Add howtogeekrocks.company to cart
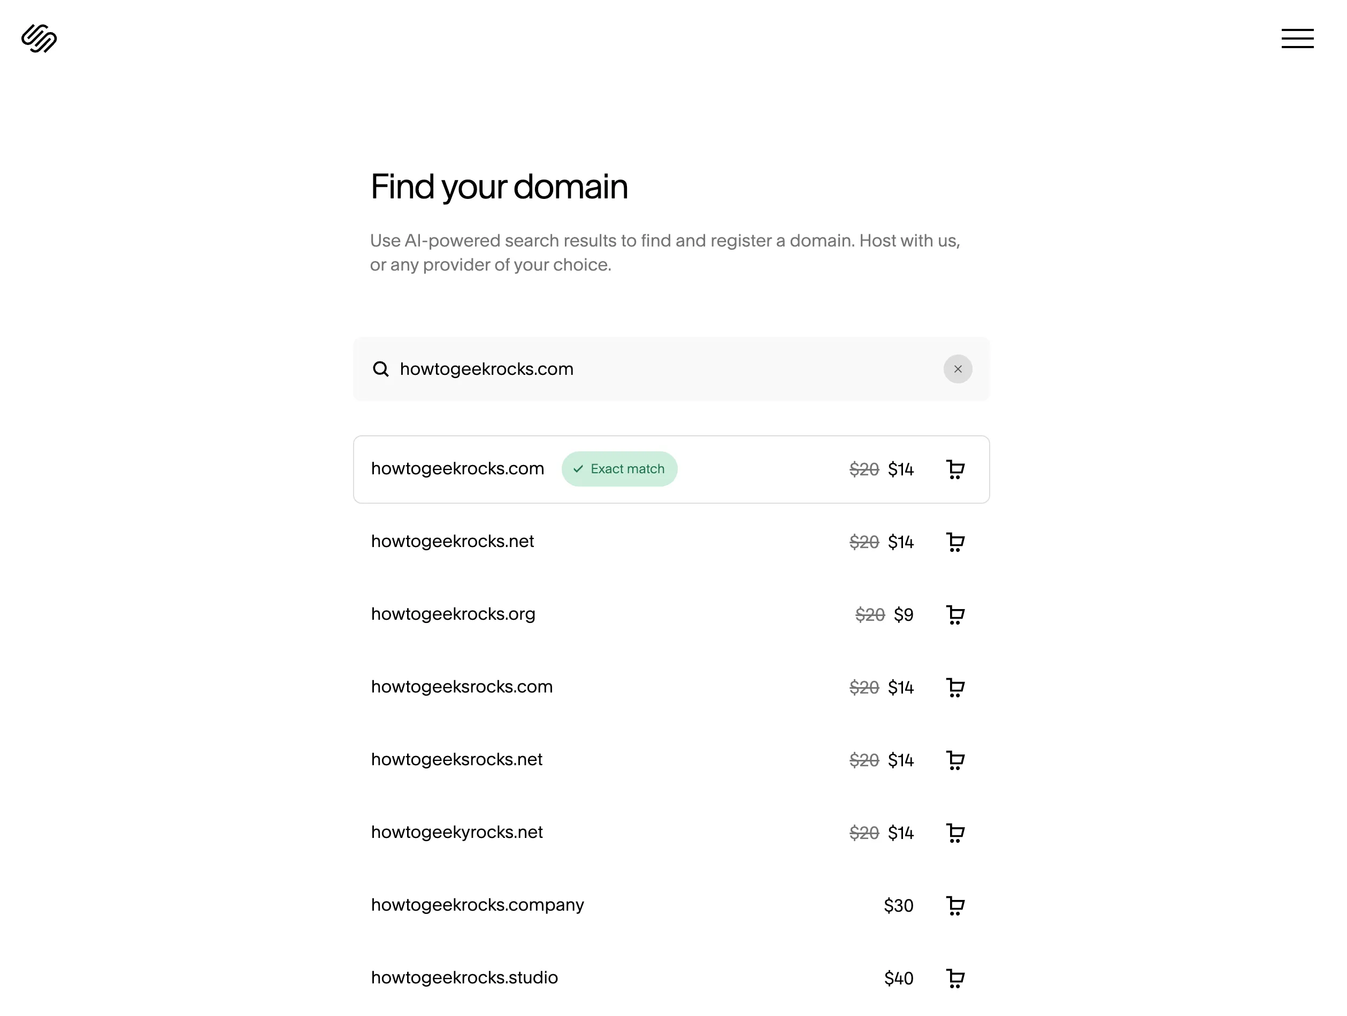Image resolution: width=1347 pixels, height=1016 pixels. coord(955,906)
